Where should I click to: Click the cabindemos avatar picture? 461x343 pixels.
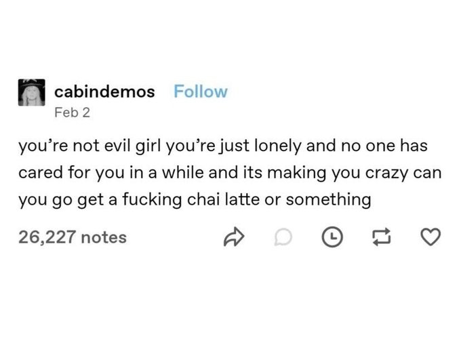(30, 99)
